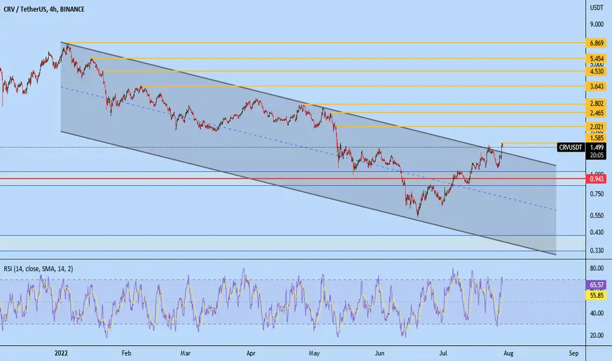Click the 0.430 price axis value
Image resolution: width=612 pixels, height=361 pixels.
(x=597, y=232)
